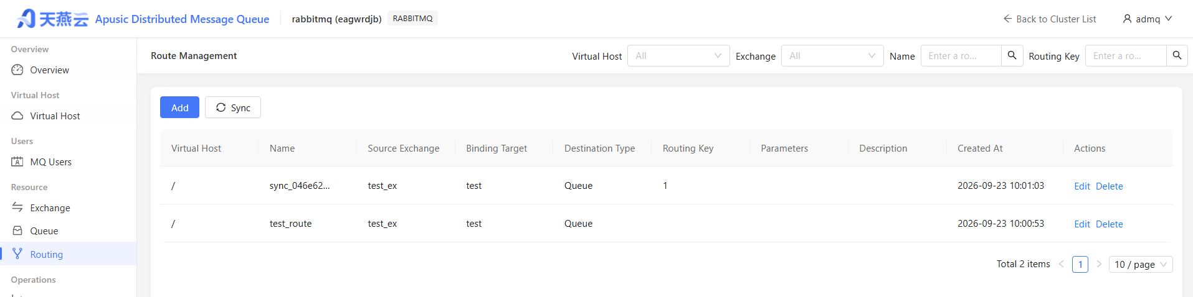Delete the test_route row

(x=1109, y=224)
